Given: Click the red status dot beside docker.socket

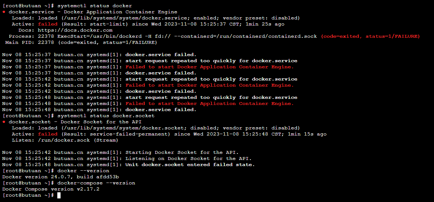Looking at the screenshot, I should tap(4, 122).
